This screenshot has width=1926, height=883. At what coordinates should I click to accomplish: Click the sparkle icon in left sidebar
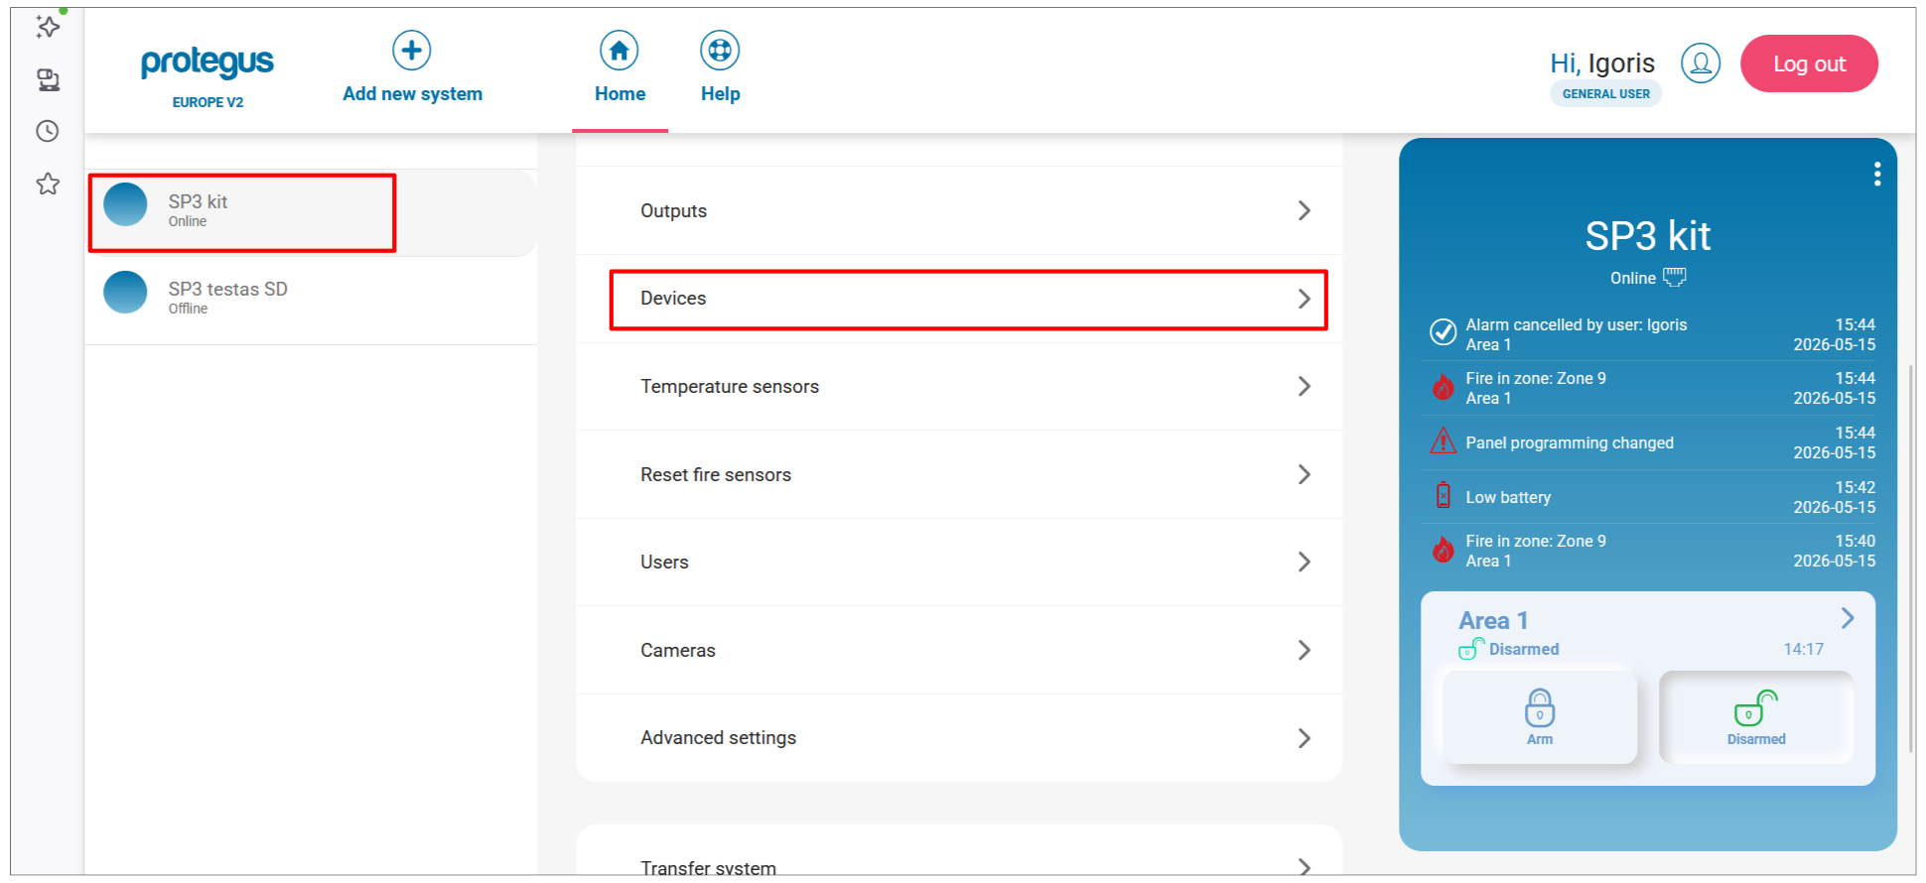click(48, 27)
